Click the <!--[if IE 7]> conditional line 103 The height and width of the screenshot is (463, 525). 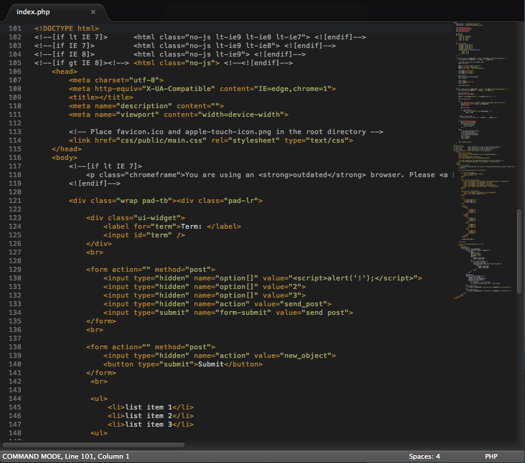click(x=185, y=46)
